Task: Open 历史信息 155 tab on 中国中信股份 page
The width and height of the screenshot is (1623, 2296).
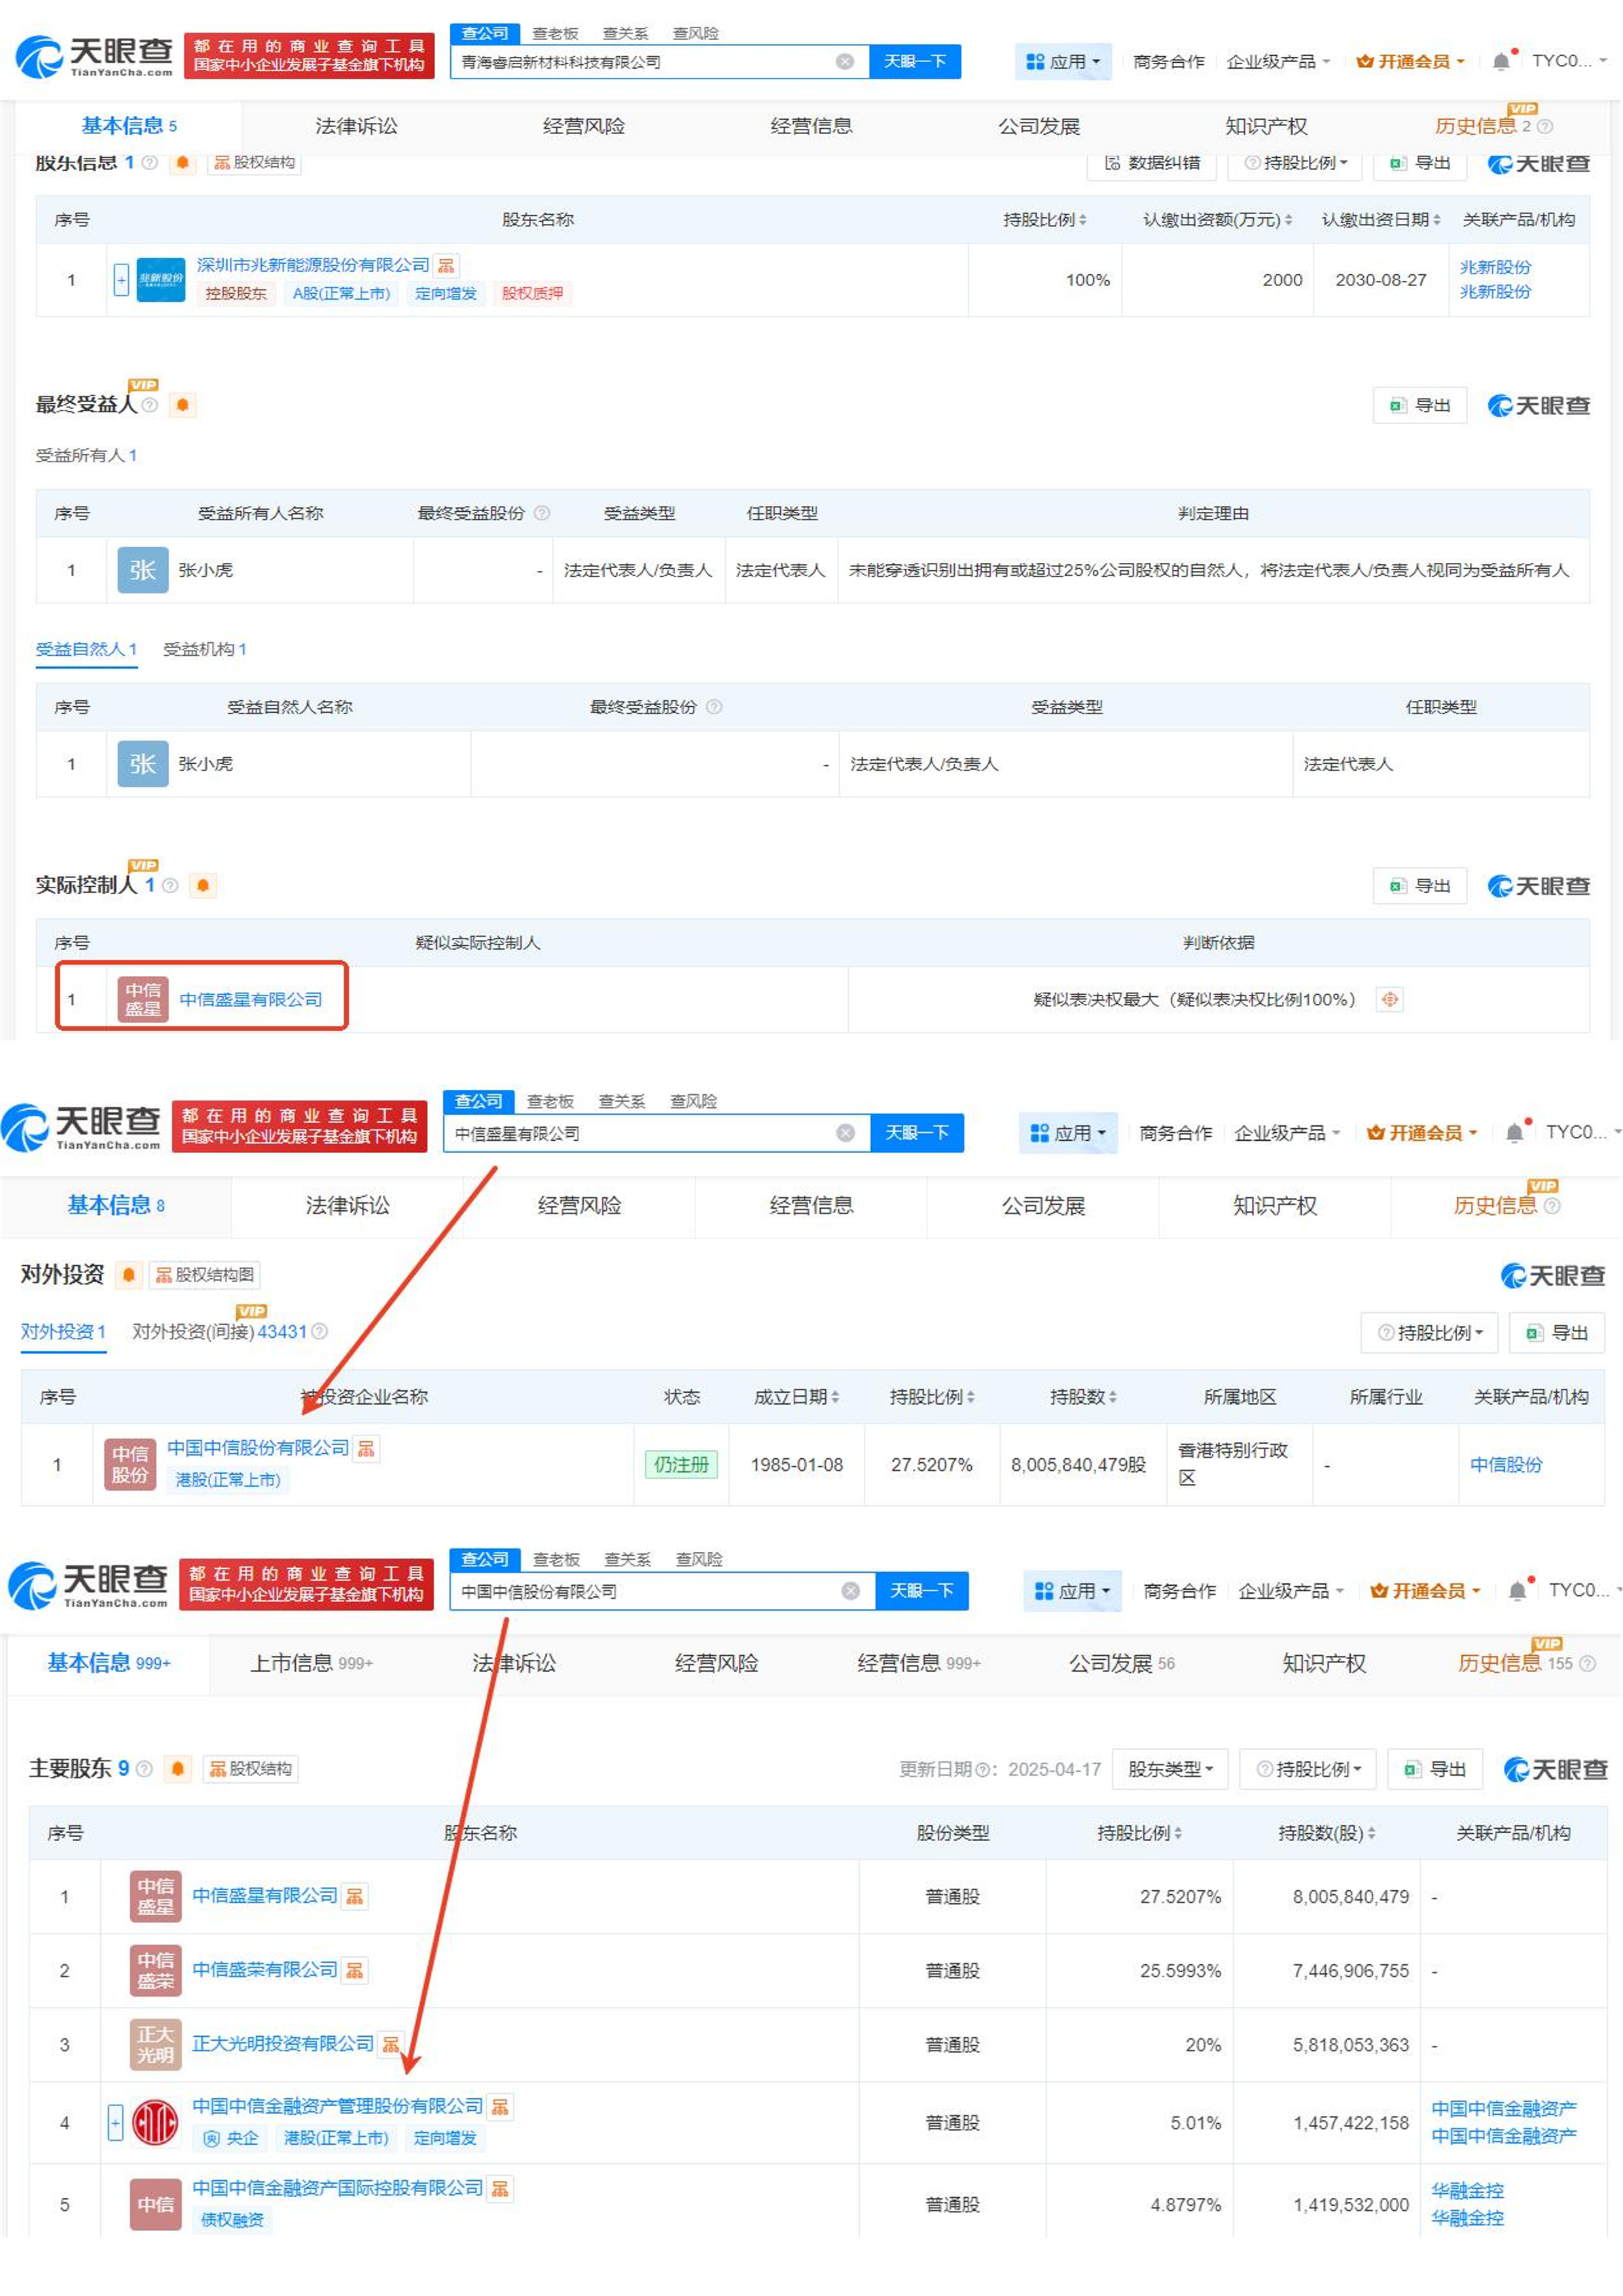Action: 1526,1664
